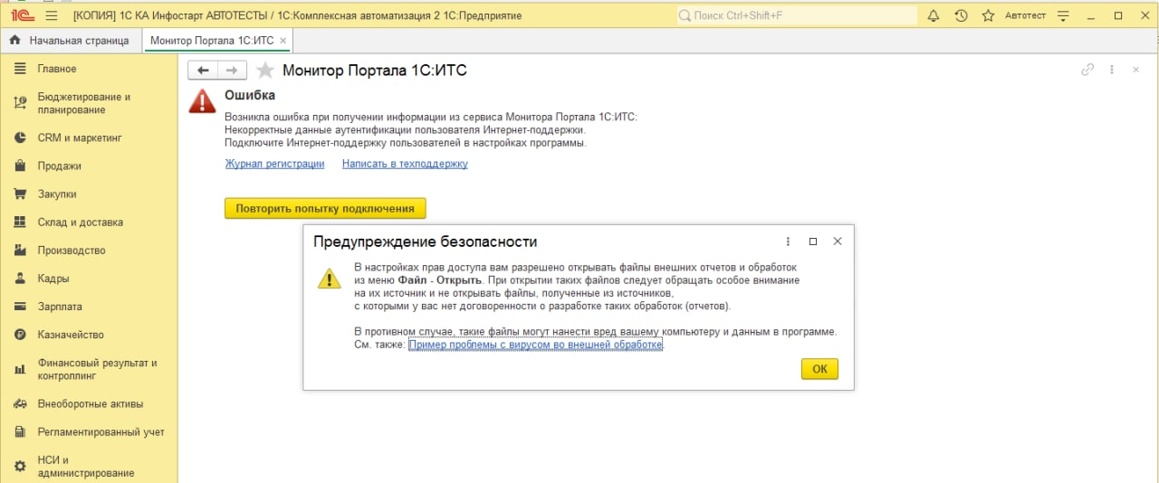The height and width of the screenshot is (483, 1159).
Task: Open the 1C main menu logo dropdown
Action: 22,16
